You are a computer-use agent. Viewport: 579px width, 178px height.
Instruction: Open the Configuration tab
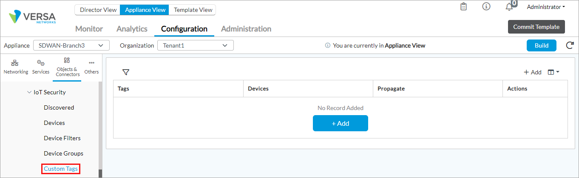coord(184,29)
